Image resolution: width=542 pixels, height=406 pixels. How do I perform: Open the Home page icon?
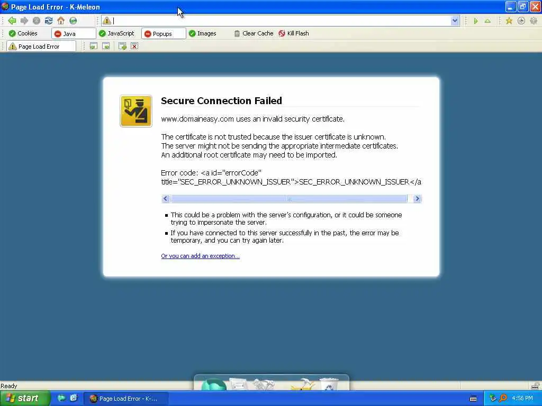coord(61,21)
